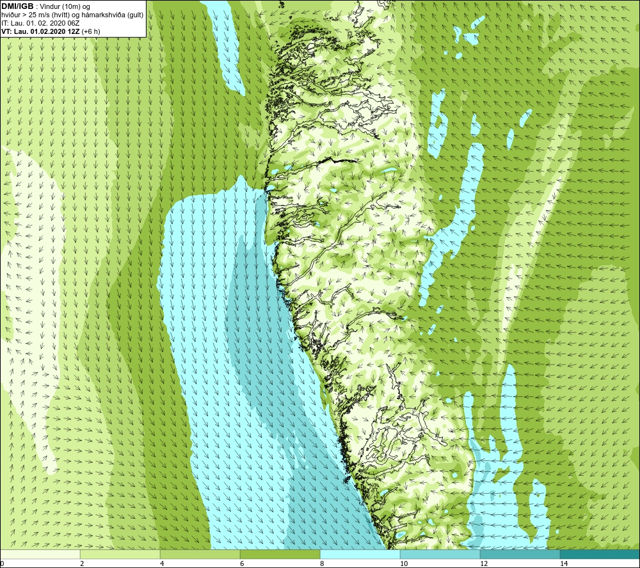Click the color scale swatch above 14 m/s

[x=600, y=554]
